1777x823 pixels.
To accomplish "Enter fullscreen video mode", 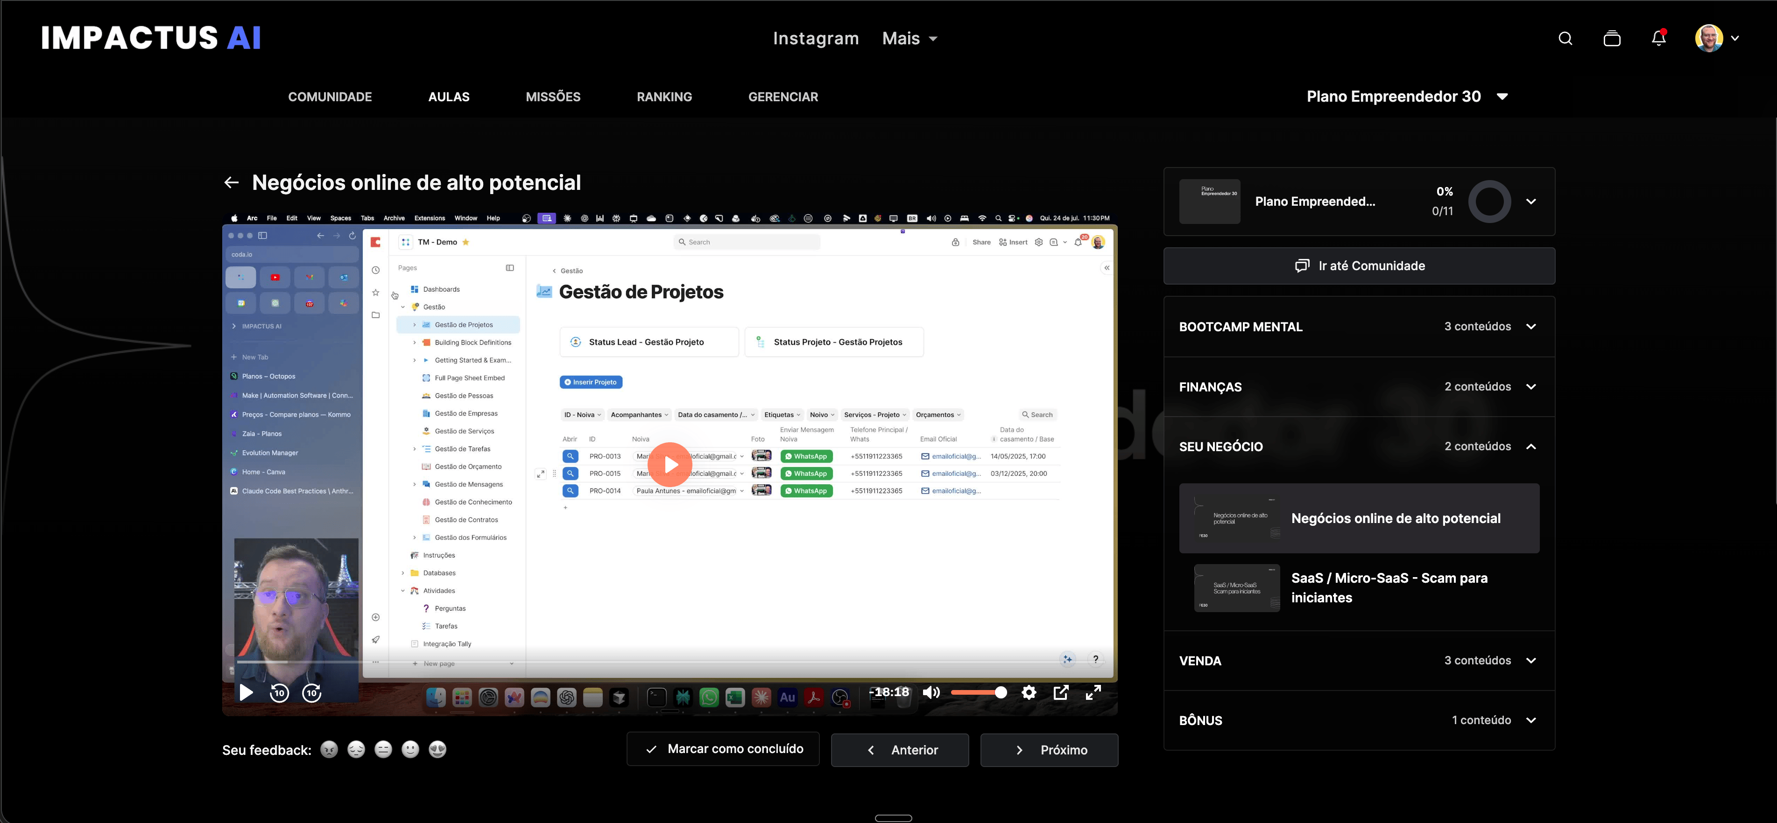I will point(1093,693).
